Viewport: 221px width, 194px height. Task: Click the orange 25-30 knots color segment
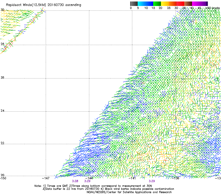[x=173, y=4]
